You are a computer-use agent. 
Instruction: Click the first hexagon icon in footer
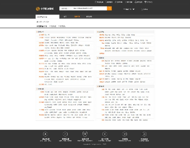[x=45, y=134]
